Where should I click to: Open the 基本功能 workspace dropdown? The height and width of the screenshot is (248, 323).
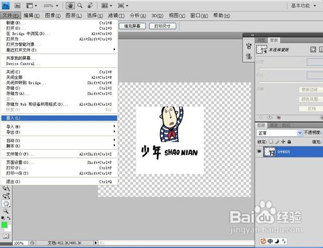coord(304,6)
